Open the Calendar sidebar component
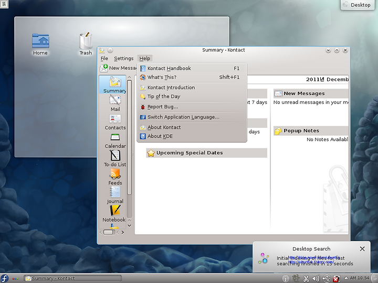This screenshot has width=378, height=283. point(115,140)
